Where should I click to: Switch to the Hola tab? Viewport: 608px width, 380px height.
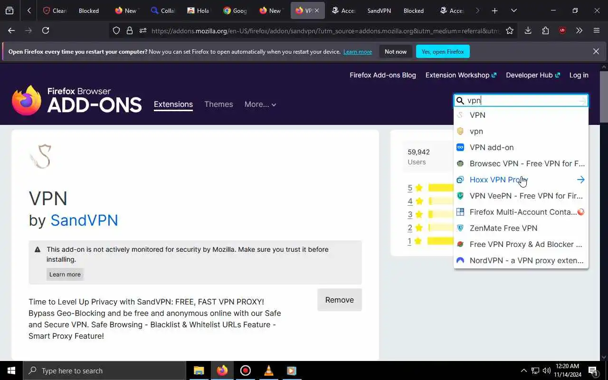[x=199, y=10]
